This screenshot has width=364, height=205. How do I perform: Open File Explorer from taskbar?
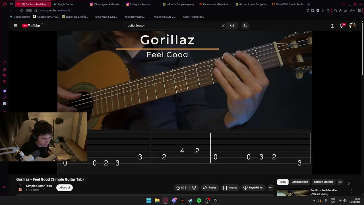click(x=157, y=200)
